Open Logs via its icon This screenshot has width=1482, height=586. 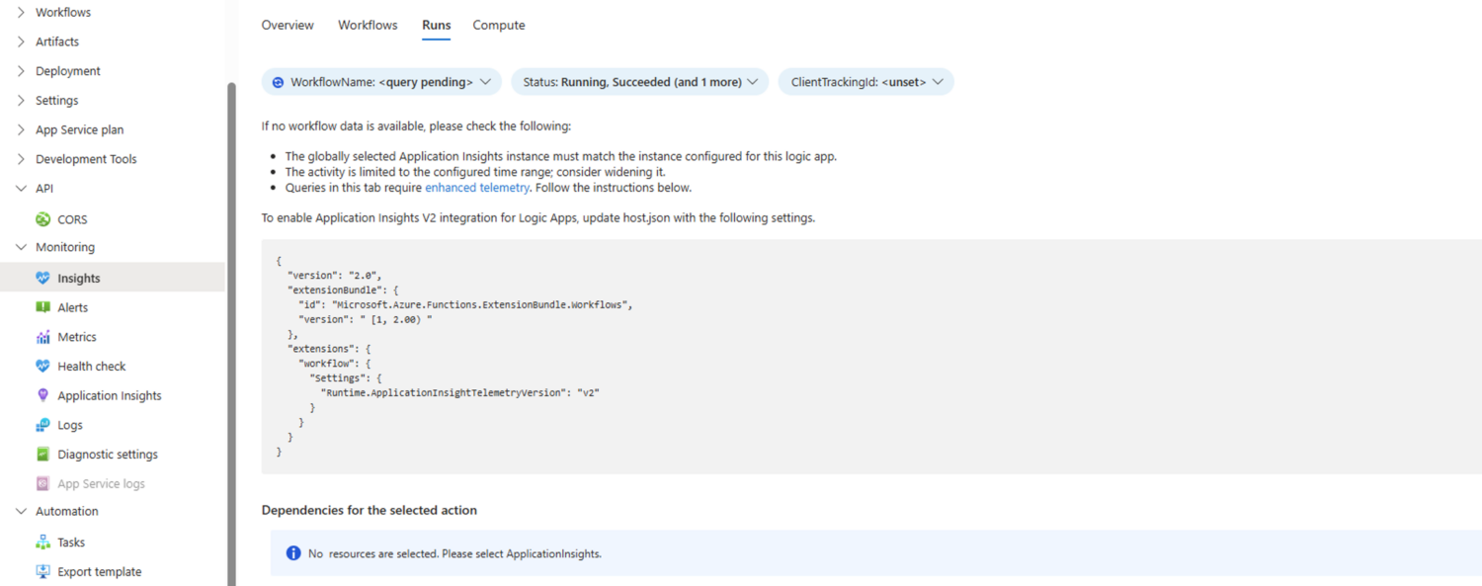pyautogui.click(x=42, y=425)
